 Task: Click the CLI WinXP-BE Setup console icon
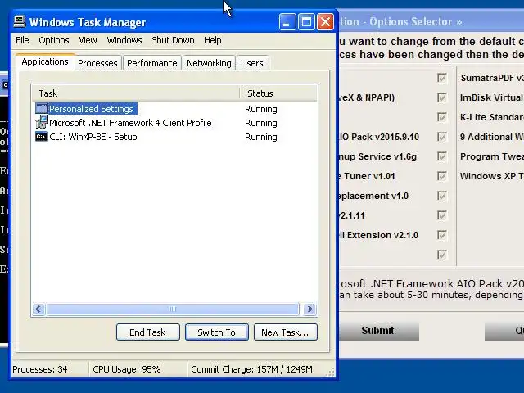42,137
